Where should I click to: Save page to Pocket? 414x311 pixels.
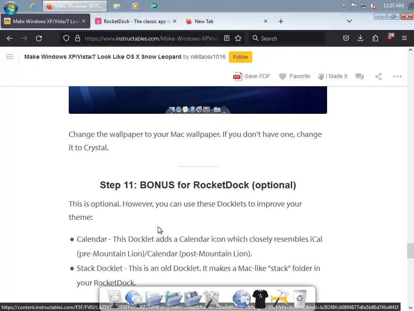click(346, 38)
